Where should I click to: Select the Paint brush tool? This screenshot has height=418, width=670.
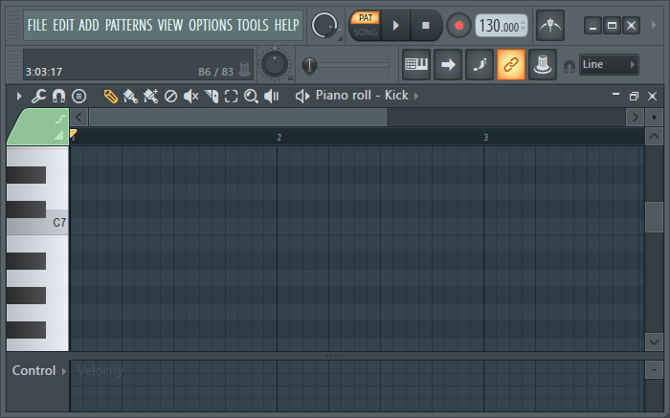click(x=130, y=96)
